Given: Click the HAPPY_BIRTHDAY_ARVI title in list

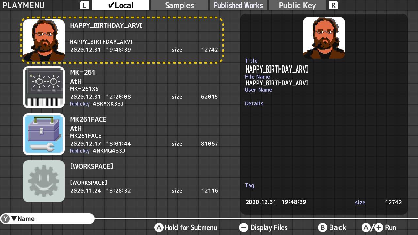Looking at the screenshot, I should [106, 25].
